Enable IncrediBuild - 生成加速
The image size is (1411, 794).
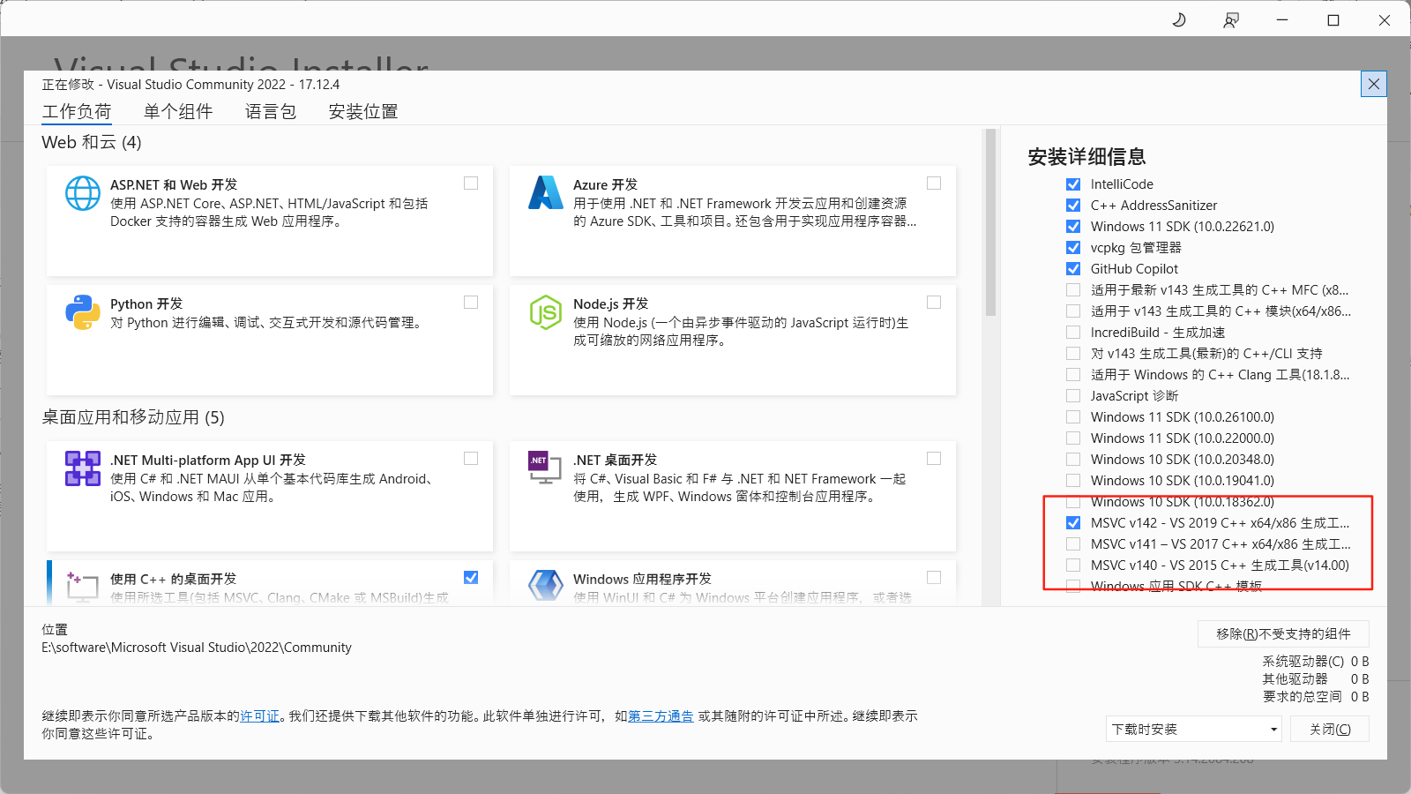(x=1073, y=333)
